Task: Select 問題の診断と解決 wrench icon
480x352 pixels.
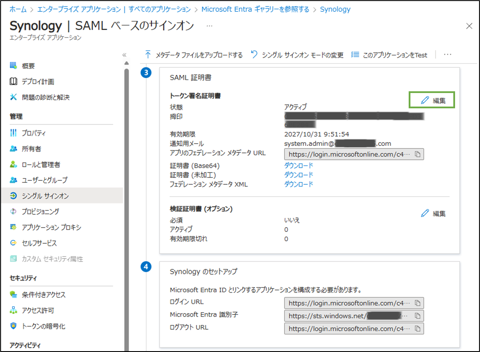Action: click(13, 97)
